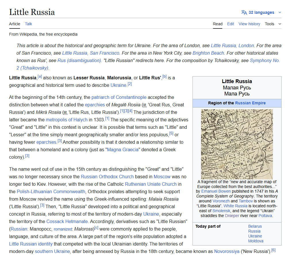Open Symphony No. 2 (Tchaikovsky) link
Image resolution: width=285 pixels, height=255 pixels.
(265, 60)
